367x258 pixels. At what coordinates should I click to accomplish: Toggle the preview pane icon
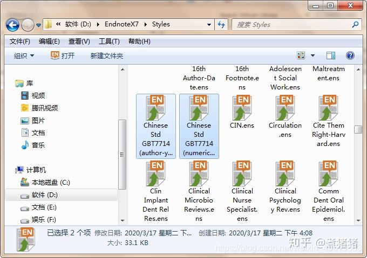click(331, 55)
